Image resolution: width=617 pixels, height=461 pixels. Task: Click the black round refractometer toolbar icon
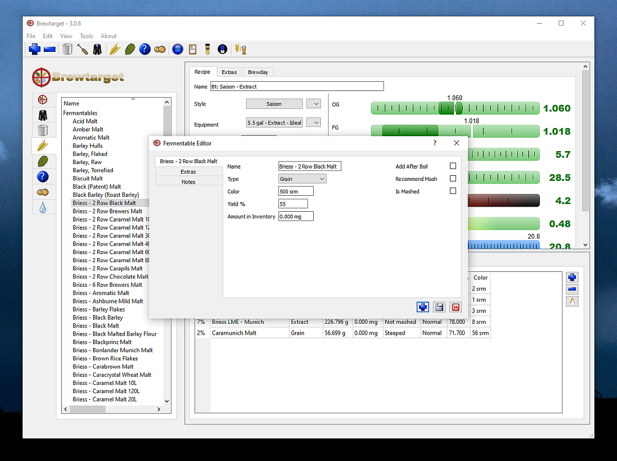223,49
